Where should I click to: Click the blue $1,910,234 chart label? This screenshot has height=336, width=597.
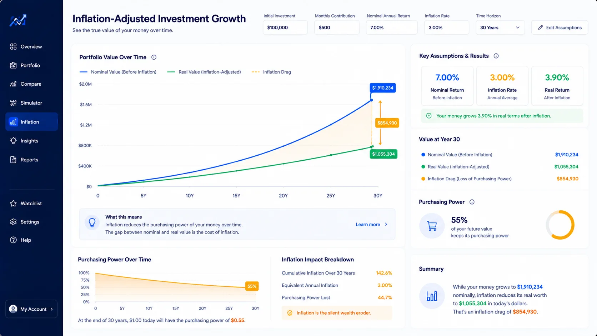coord(383,88)
